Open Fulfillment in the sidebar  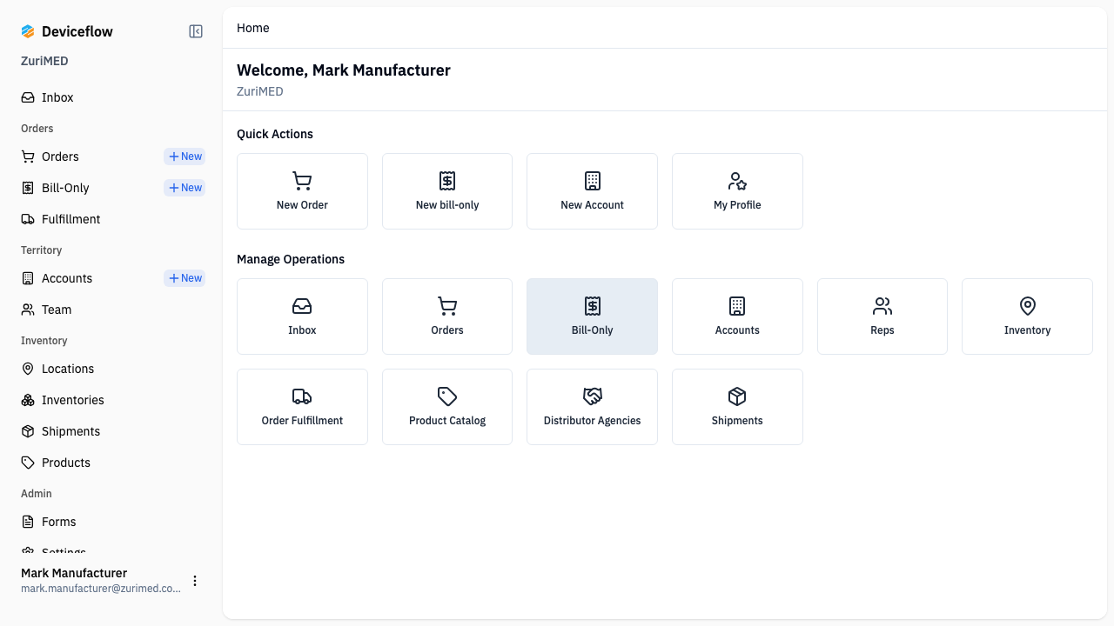[x=111, y=219]
